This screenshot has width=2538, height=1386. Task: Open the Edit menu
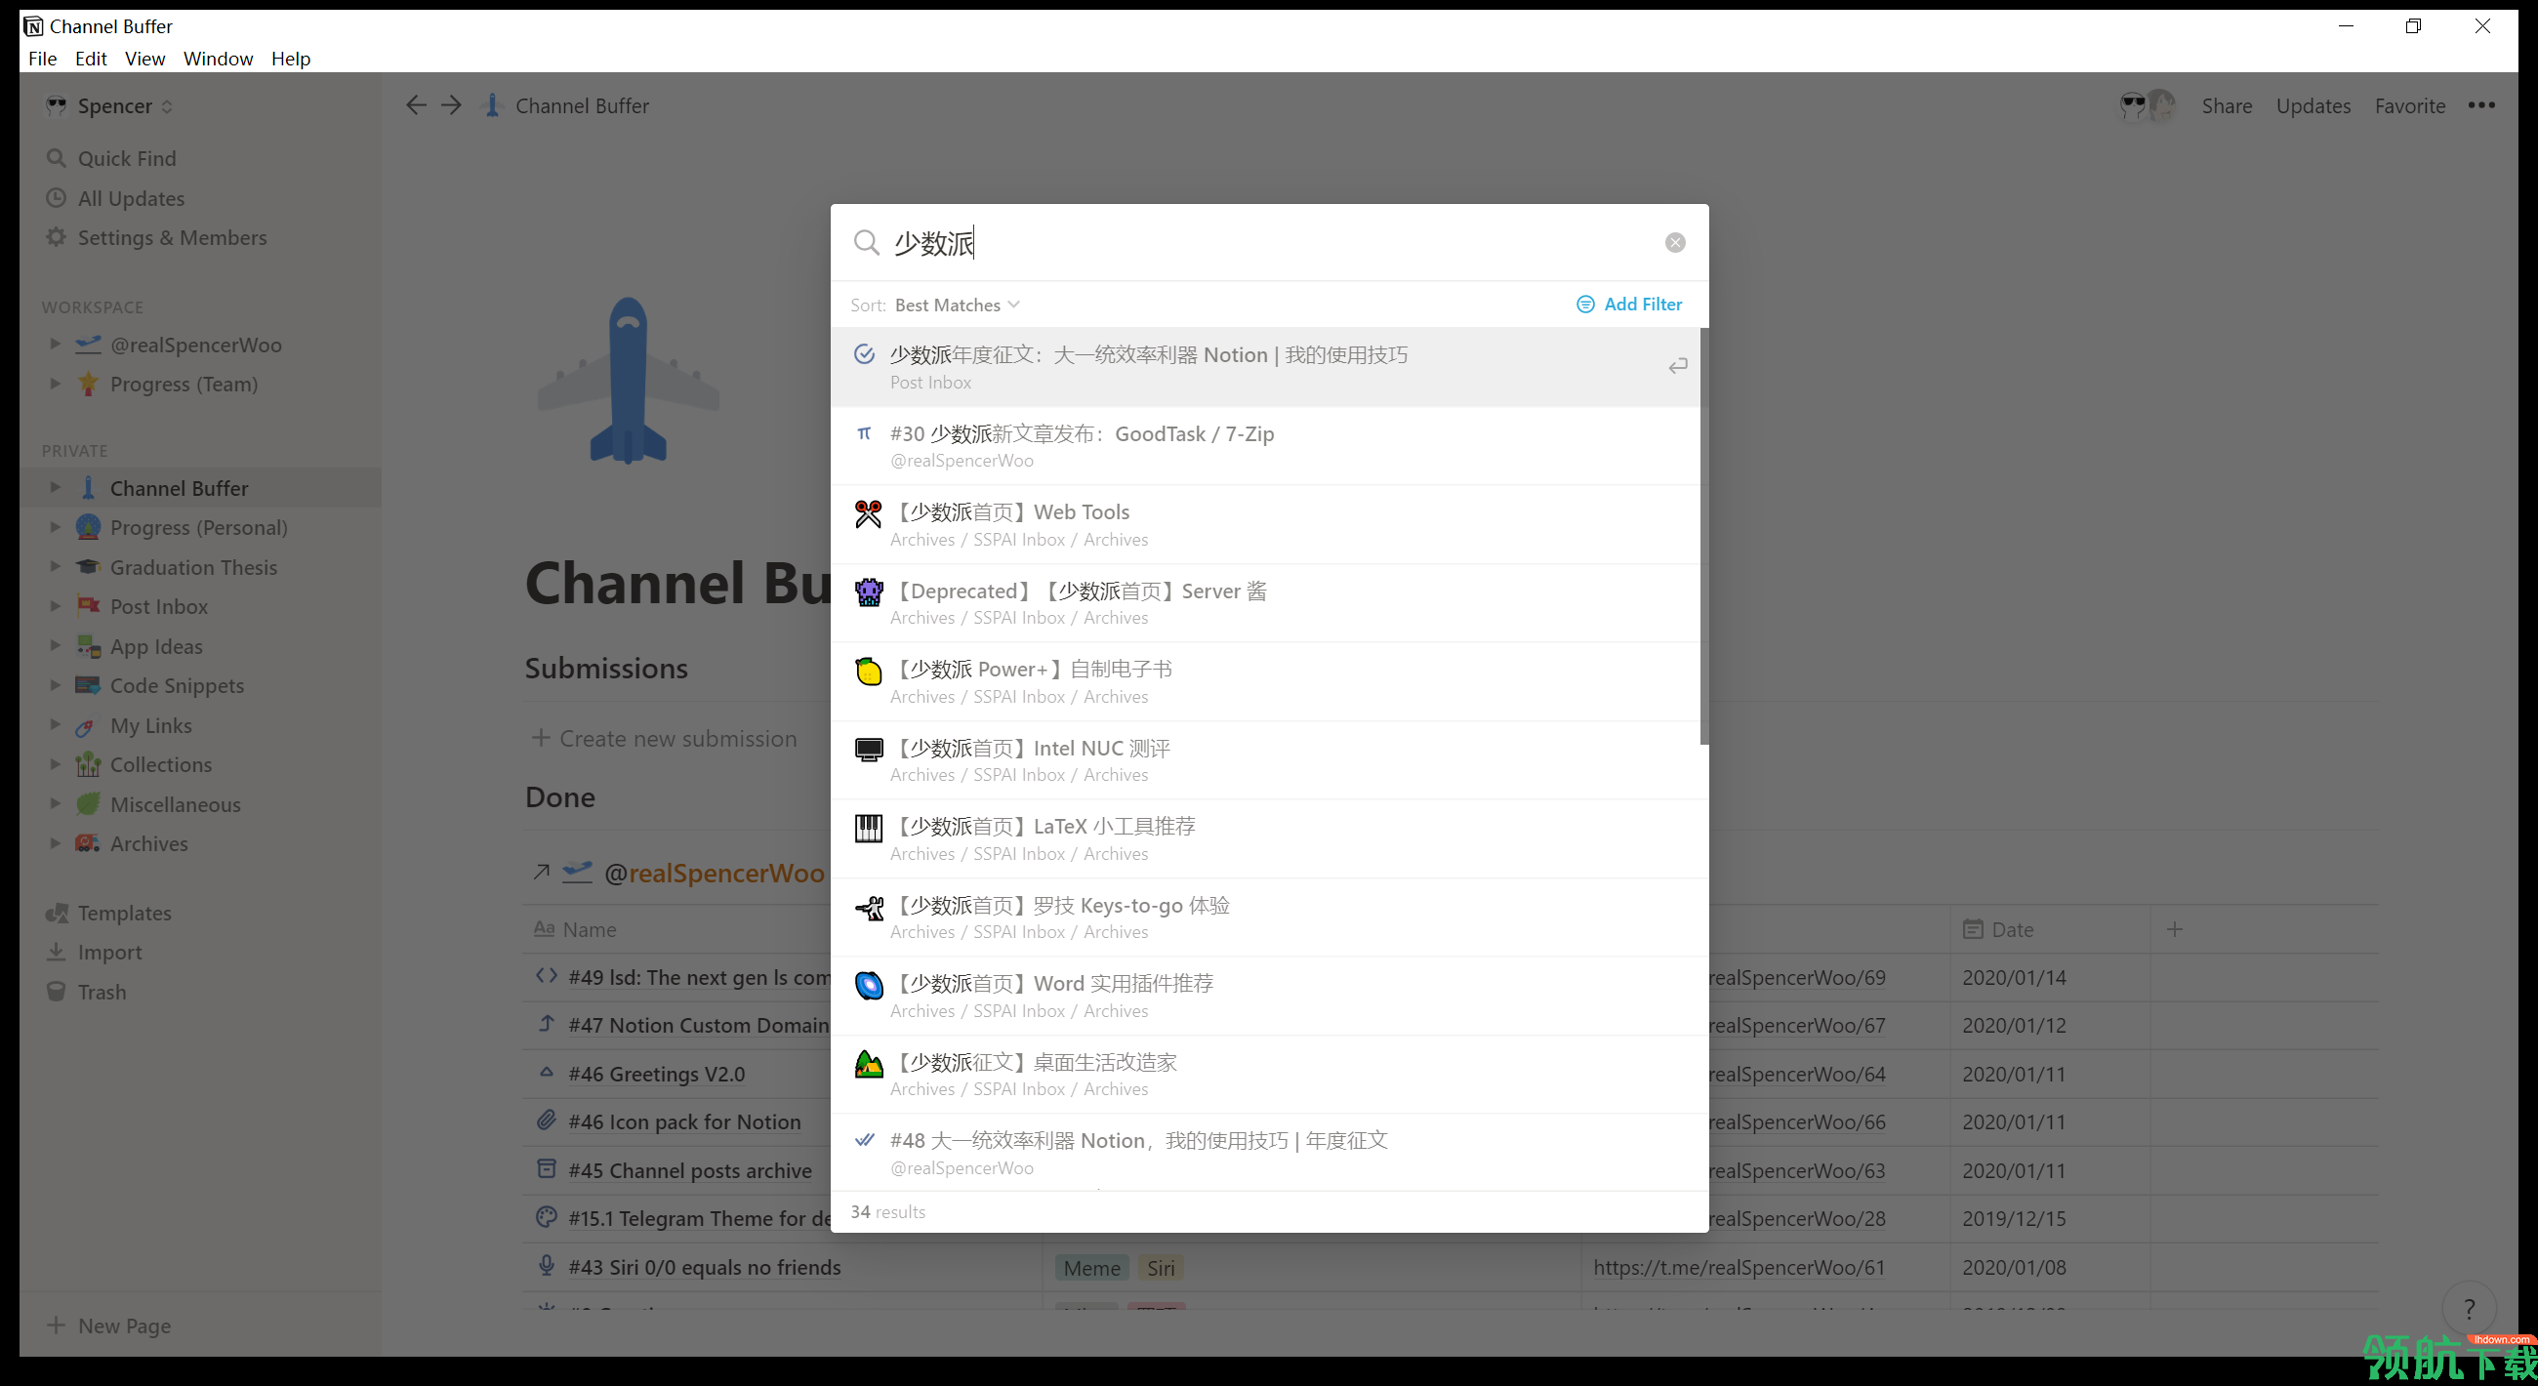[x=91, y=59]
